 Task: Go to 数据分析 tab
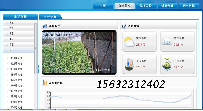click(167, 6)
